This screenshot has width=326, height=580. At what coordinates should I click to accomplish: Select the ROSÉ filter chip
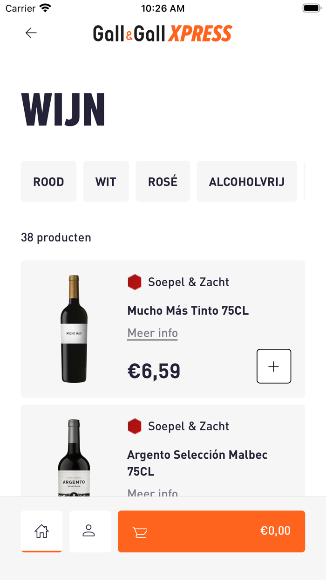pyautogui.click(x=163, y=182)
